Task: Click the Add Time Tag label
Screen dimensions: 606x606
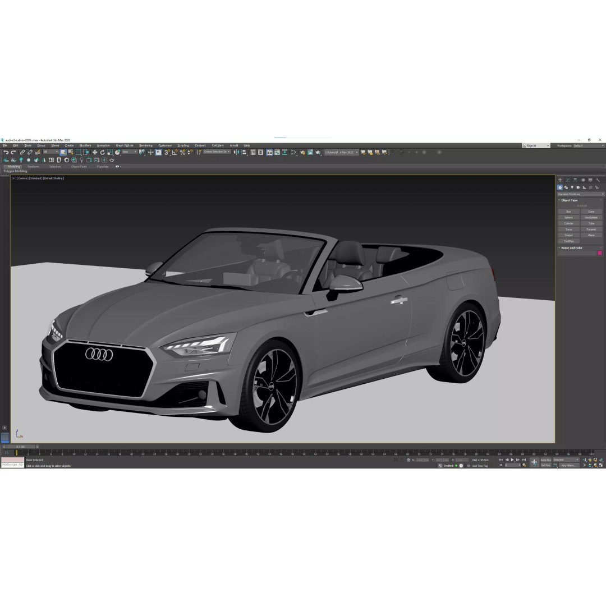Action: pyautogui.click(x=480, y=466)
